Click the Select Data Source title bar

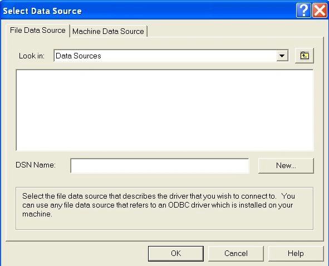pyautogui.click(x=147, y=11)
